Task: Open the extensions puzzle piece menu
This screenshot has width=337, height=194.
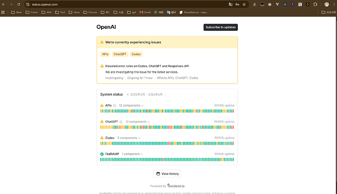Action: 316,4
